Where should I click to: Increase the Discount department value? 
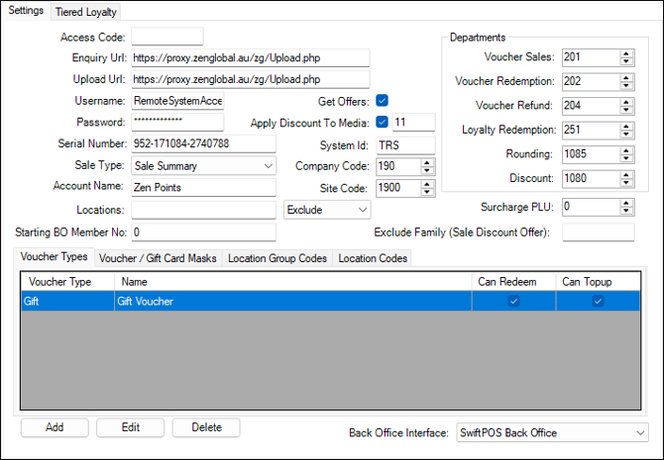click(625, 174)
